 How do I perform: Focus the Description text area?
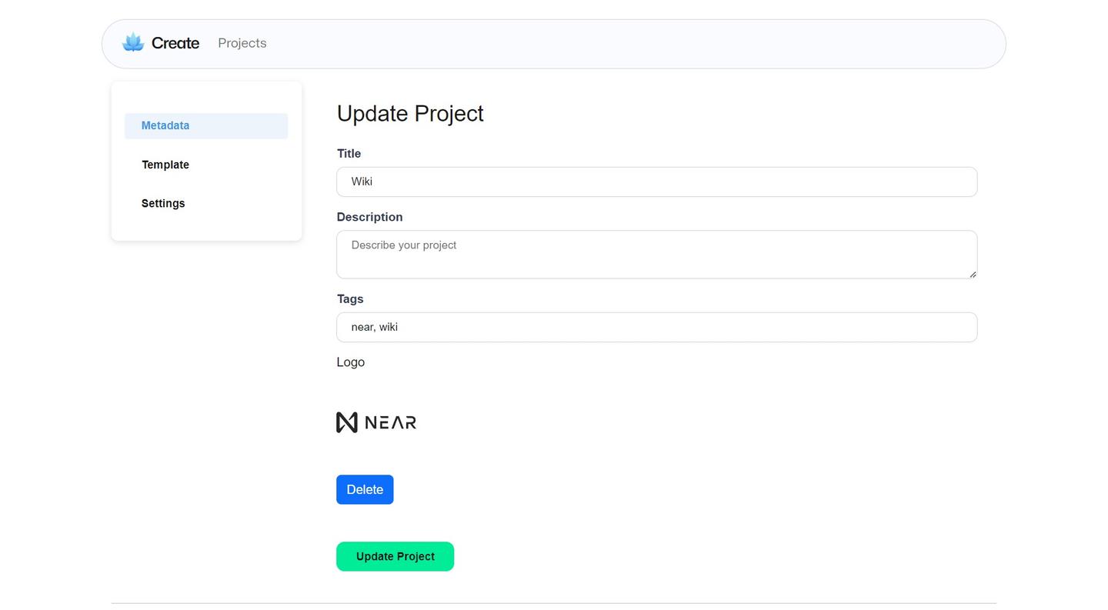[x=657, y=255]
